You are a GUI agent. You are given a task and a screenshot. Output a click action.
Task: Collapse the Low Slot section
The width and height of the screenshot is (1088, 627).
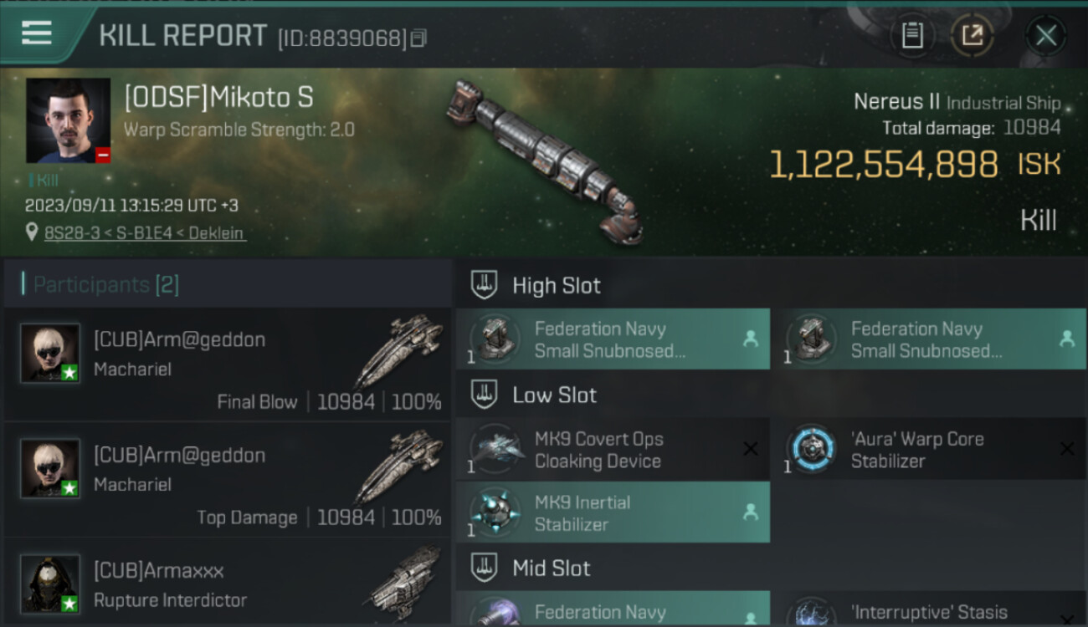coord(484,395)
